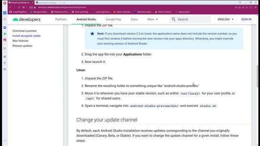Click the '/usr/local/' code text
The image size is (260, 146).
click(190, 94)
